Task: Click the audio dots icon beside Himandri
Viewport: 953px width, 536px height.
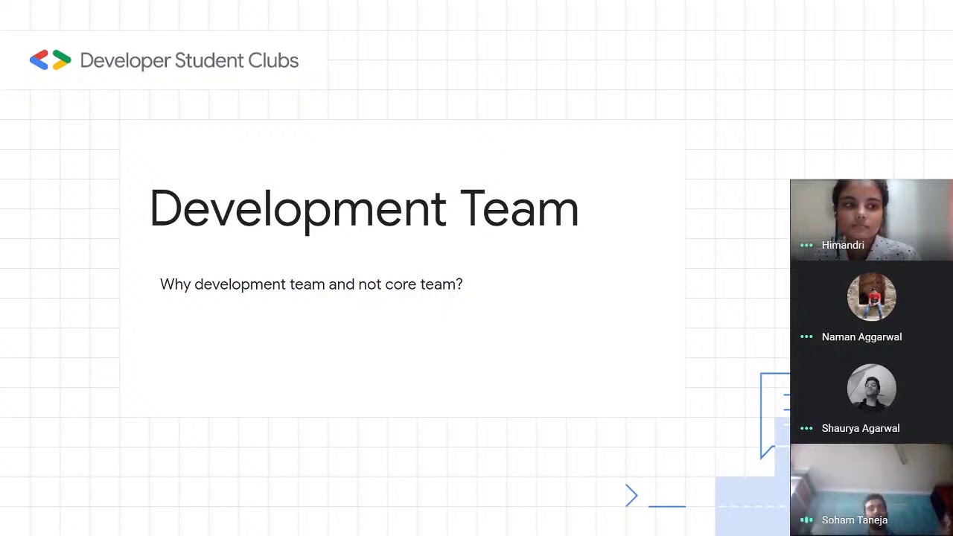Action: tap(806, 245)
